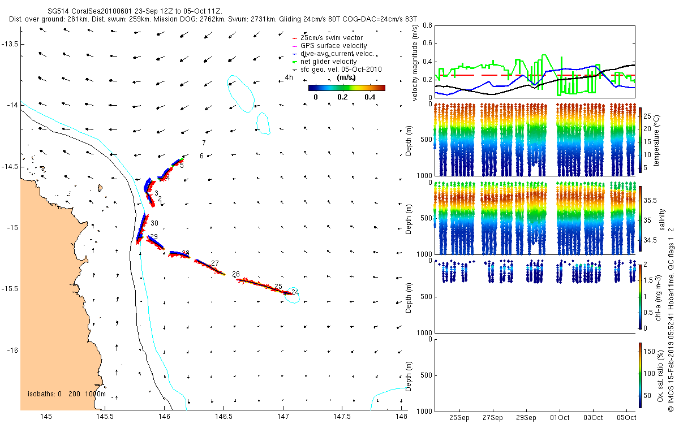Click the '27Sep' date tick label

click(x=492, y=418)
